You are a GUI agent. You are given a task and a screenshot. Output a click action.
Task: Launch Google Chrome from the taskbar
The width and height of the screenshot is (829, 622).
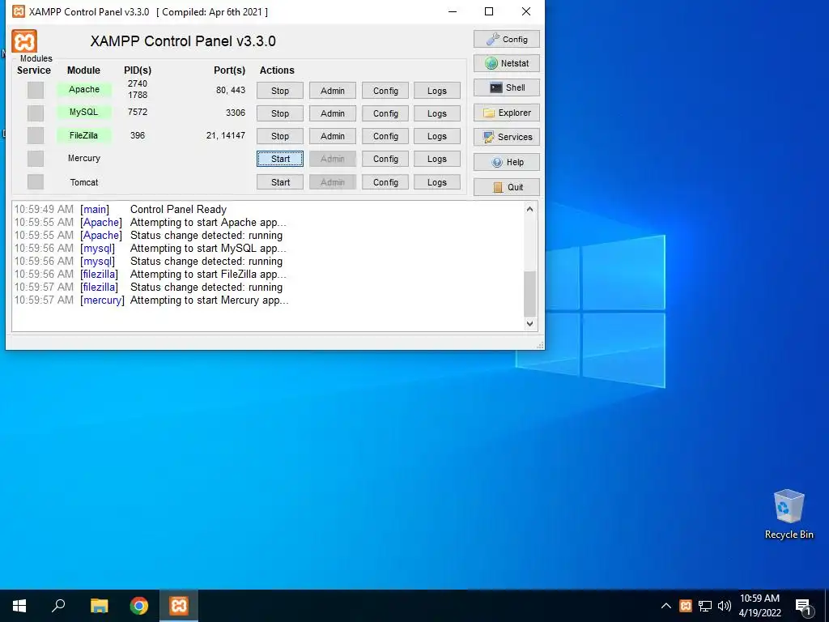(139, 606)
